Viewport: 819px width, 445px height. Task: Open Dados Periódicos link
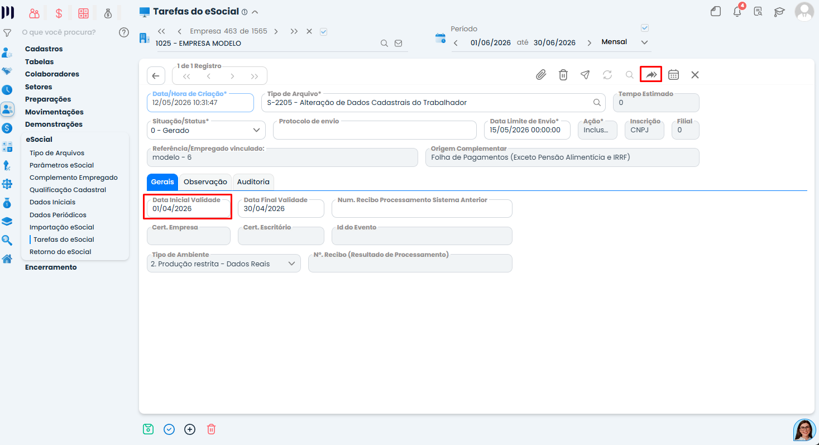click(58, 215)
